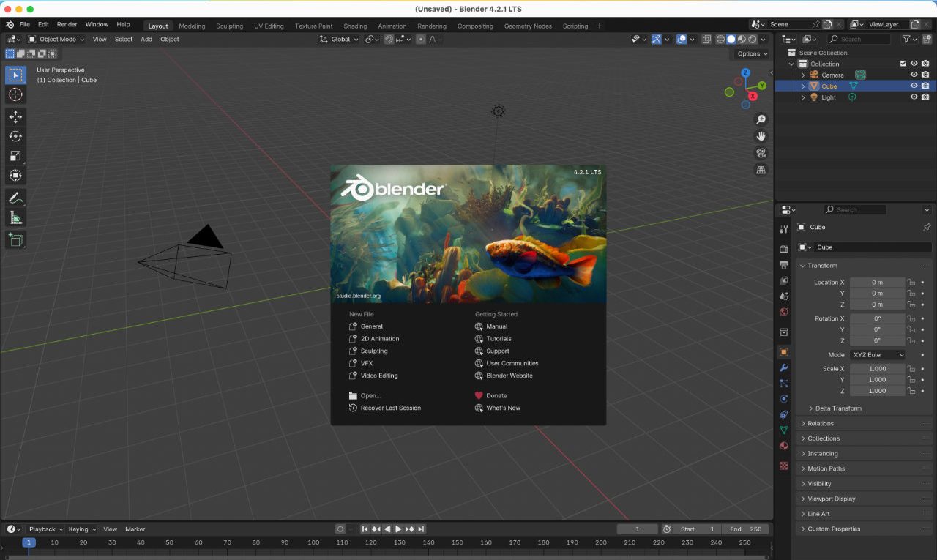Open the Playback dropdown in timeline

click(45, 529)
